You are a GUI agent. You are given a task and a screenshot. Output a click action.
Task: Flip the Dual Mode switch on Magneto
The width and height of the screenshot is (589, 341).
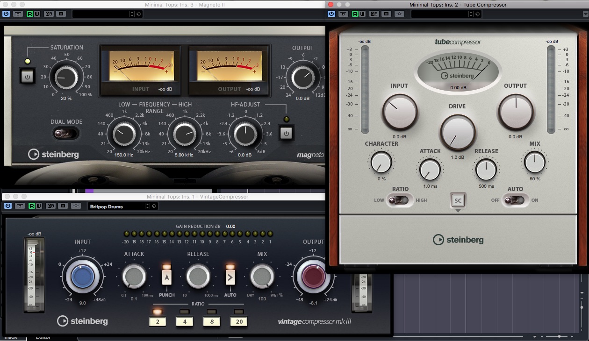[x=66, y=134]
